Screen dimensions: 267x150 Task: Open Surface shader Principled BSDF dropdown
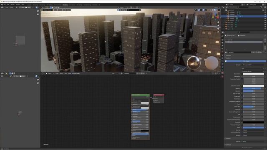253,65
